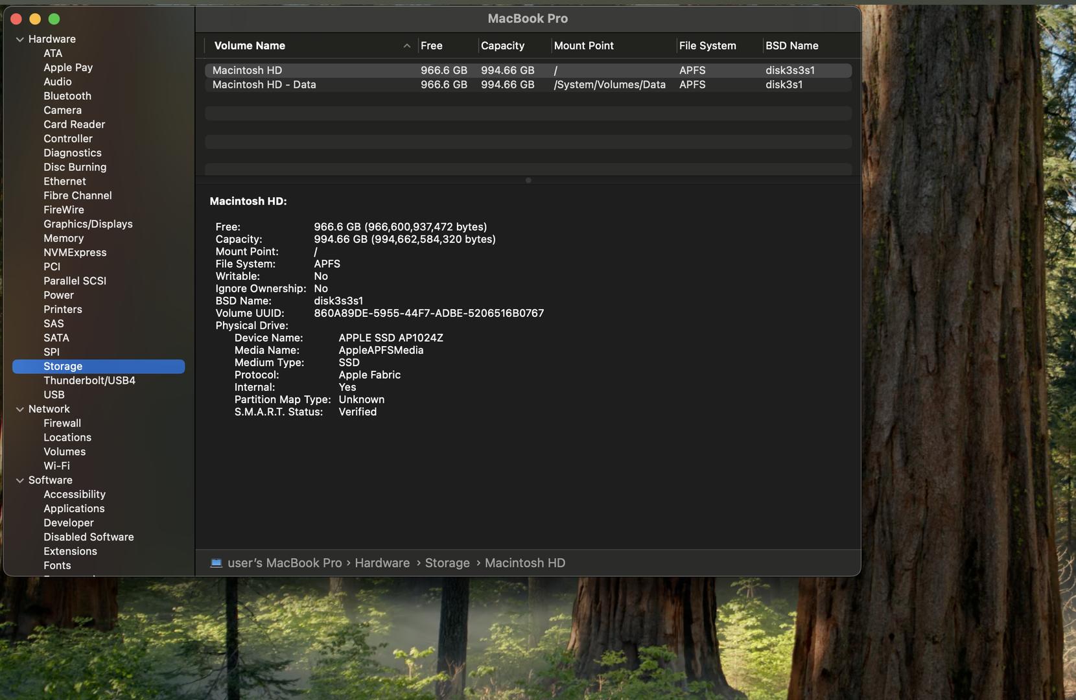Open Fibre Channel information
Image resolution: width=1076 pixels, height=700 pixels.
click(x=78, y=196)
